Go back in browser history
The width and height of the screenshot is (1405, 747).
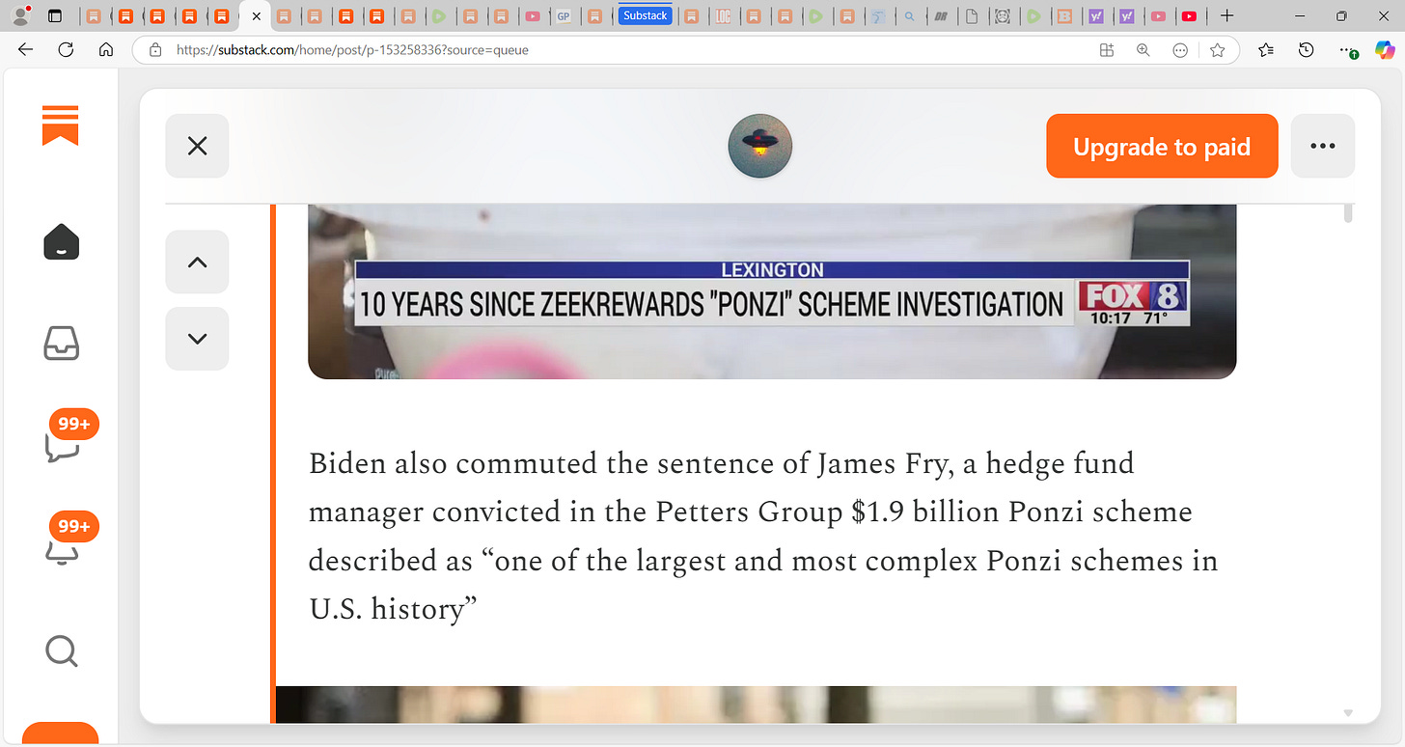26,50
